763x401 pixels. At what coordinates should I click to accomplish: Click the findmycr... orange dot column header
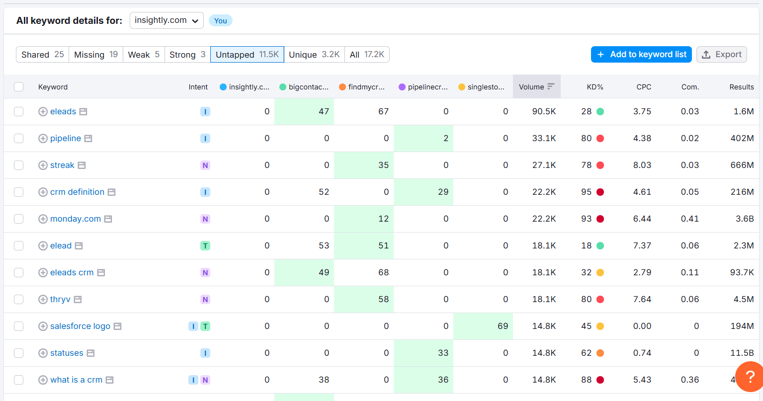tap(362, 87)
